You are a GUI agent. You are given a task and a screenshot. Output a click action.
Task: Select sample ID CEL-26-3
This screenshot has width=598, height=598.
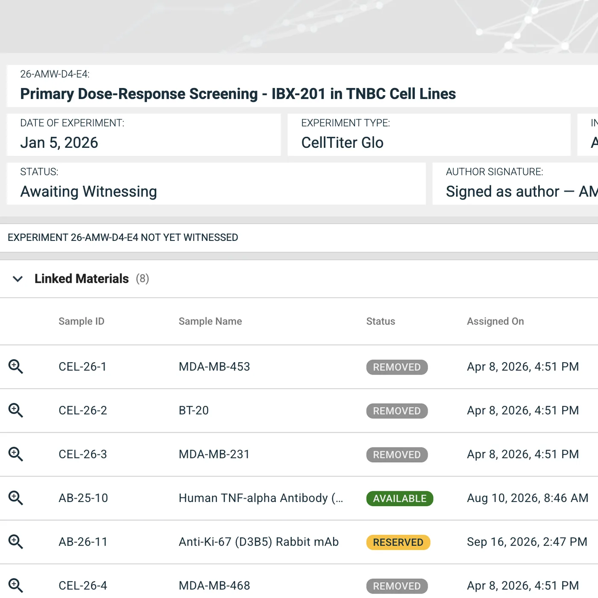click(83, 454)
